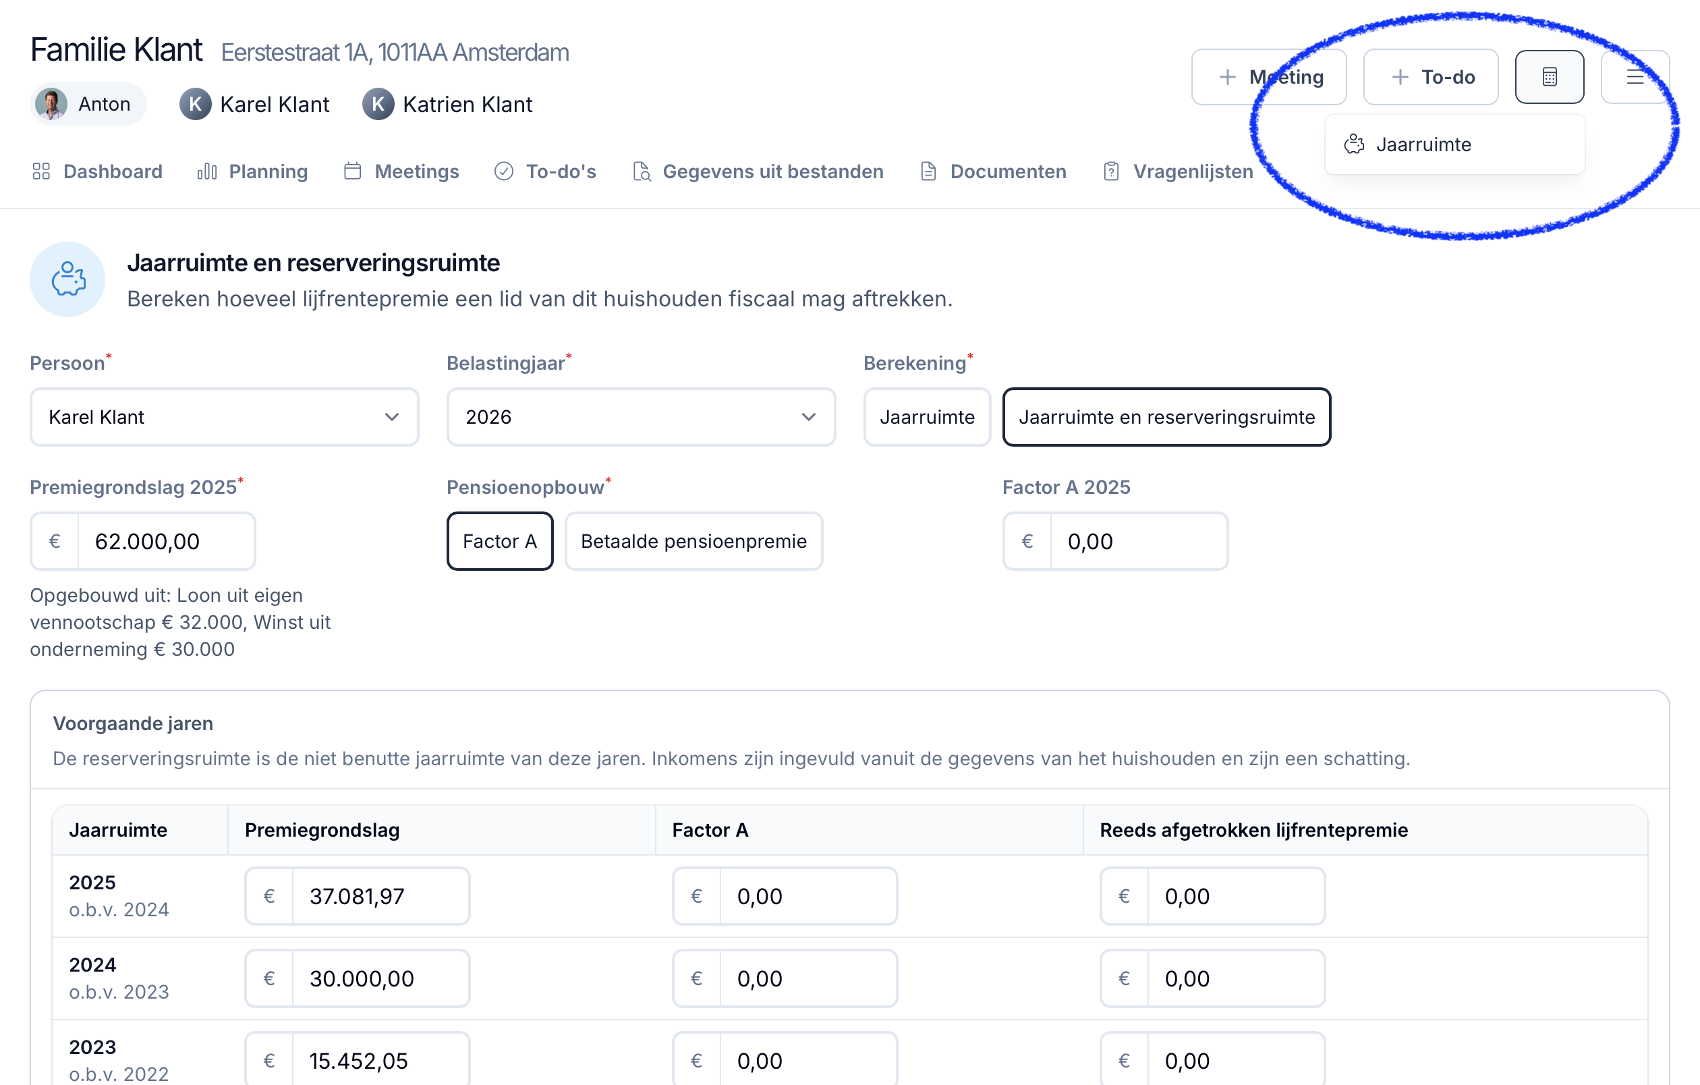Select Betaalde pensioenpremie option
Viewport: 1700px width, 1085px height.
click(x=693, y=541)
